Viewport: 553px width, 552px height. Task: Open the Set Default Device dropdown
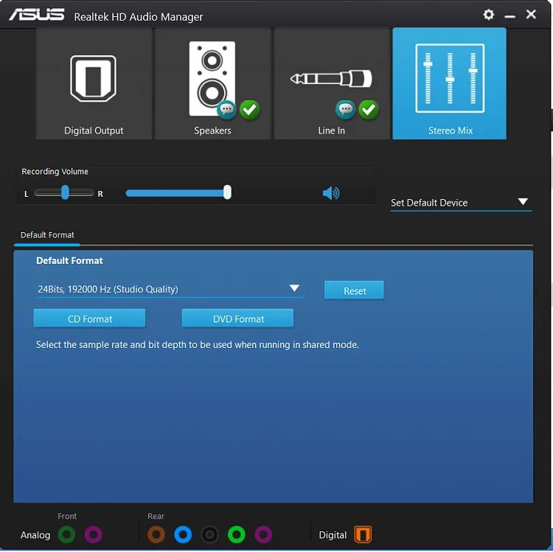tap(461, 203)
